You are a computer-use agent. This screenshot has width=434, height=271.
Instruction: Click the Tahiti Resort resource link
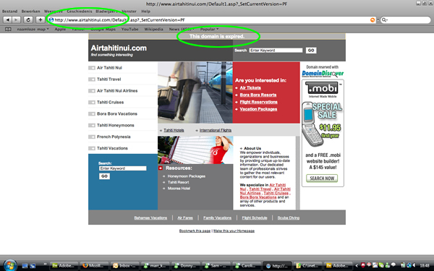178,182
